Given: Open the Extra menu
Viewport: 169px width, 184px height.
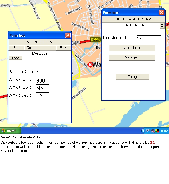Looking at the screenshot, I should click(64, 48).
